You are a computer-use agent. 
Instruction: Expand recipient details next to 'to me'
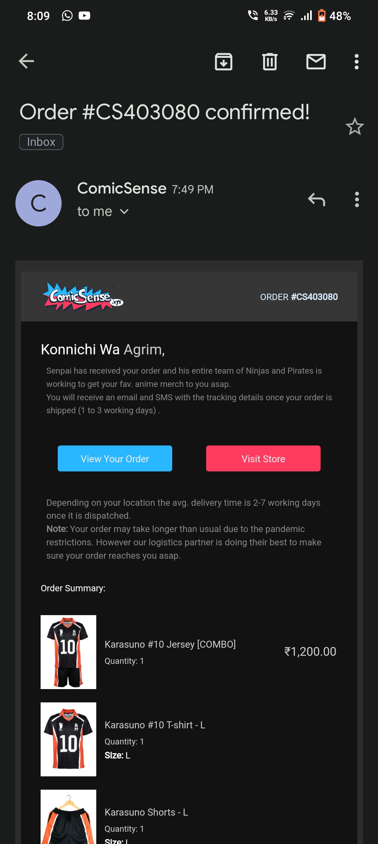[124, 212]
